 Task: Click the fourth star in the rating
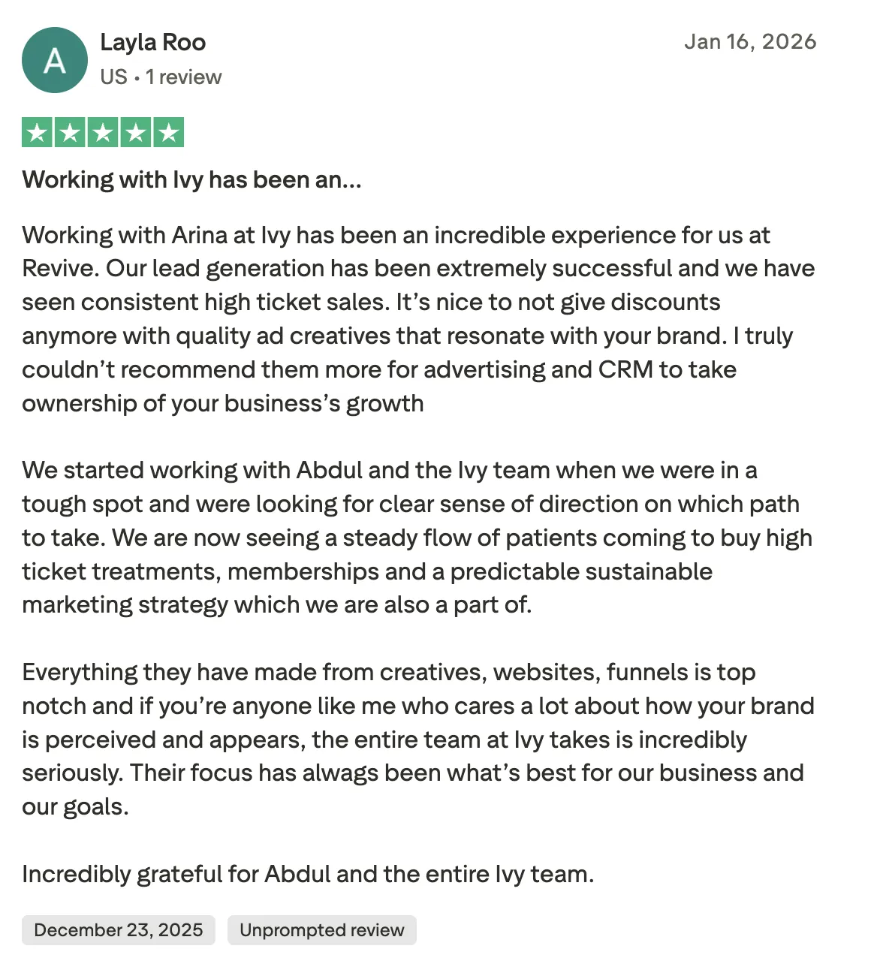click(136, 133)
